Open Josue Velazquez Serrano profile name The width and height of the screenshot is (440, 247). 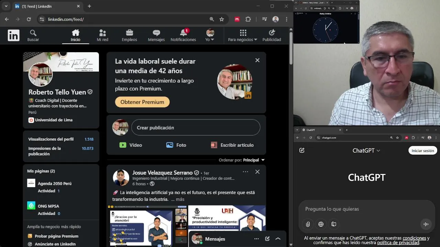(x=162, y=173)
